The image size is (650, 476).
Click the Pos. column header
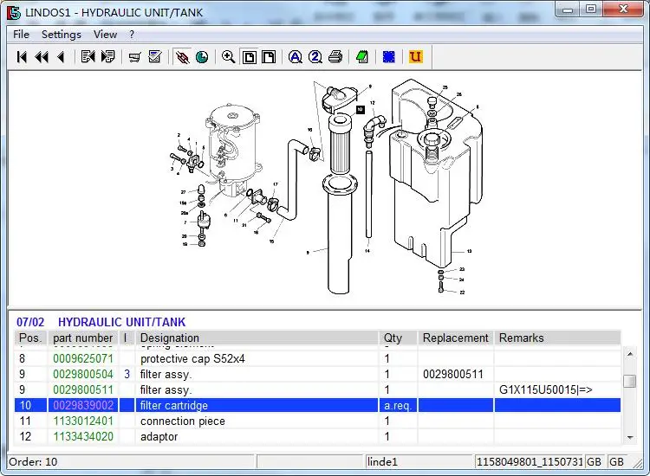[x=30, y=338]
